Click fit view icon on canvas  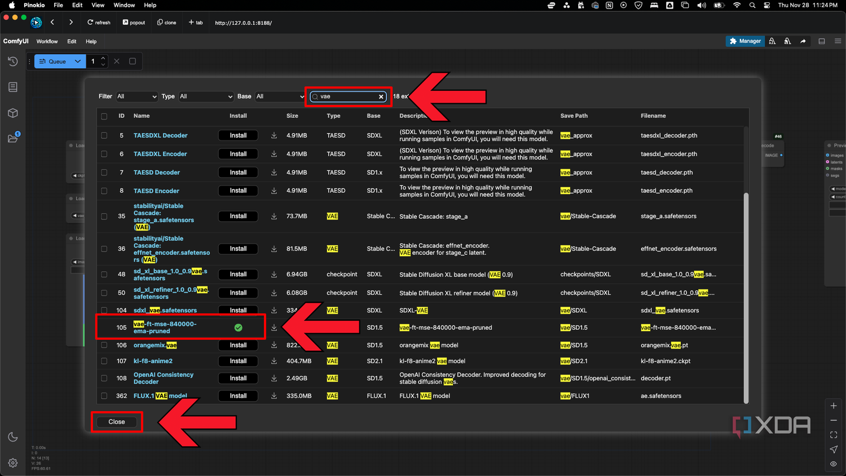click(x=834, y=435)
